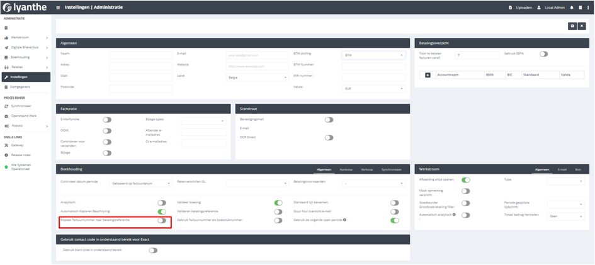The height and width of the screenshot is (265, 595).
Task: Click the save icon button
Action: coord(572,26)
